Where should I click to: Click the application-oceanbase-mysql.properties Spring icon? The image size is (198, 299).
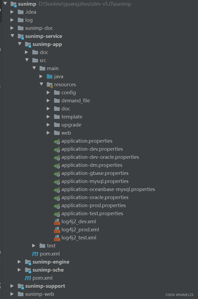(x=57, y=190)
